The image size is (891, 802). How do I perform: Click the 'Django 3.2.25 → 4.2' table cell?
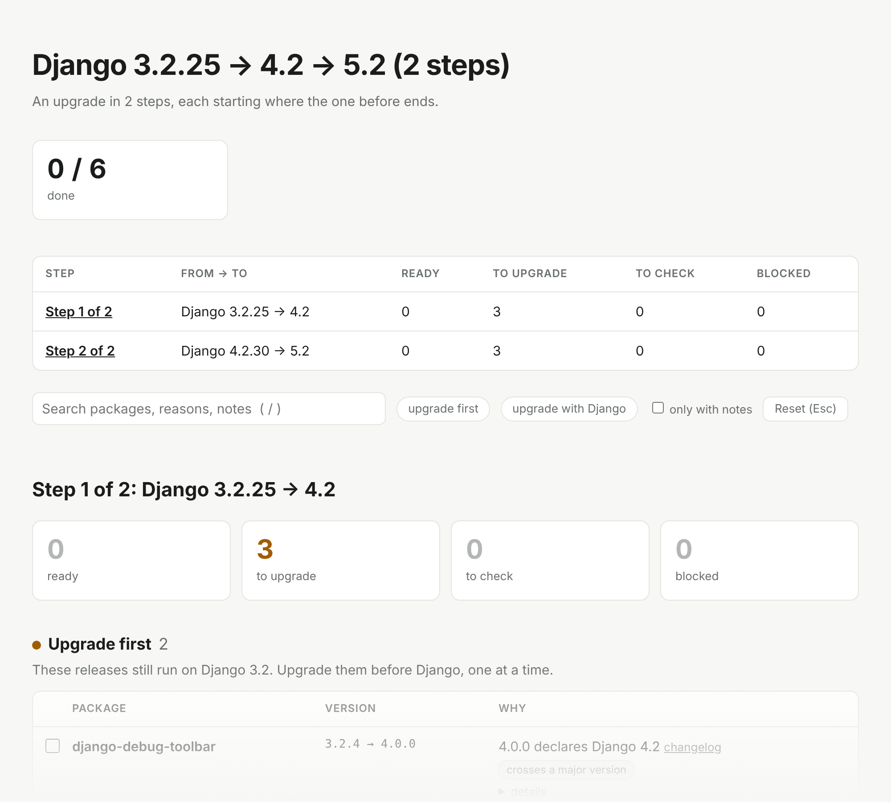245,311
